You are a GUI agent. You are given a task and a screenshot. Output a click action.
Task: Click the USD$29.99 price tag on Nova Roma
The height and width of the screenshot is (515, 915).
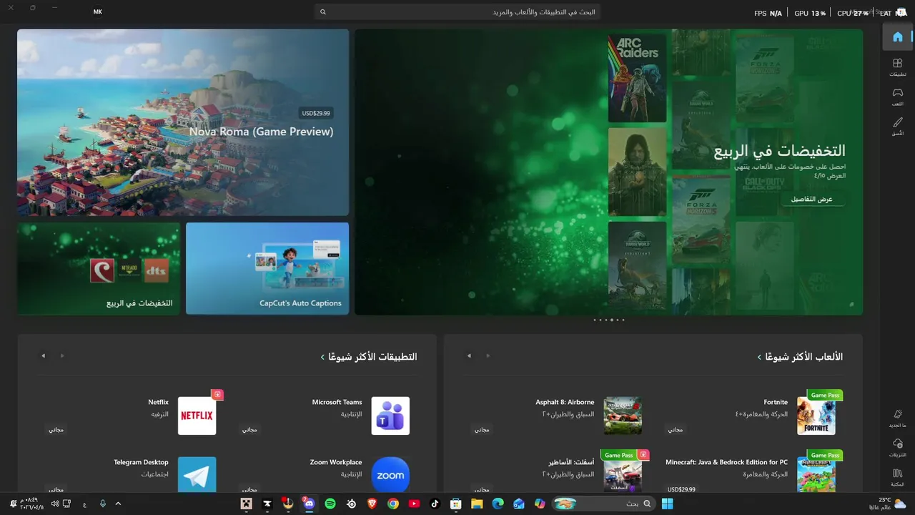pos(316,113)
